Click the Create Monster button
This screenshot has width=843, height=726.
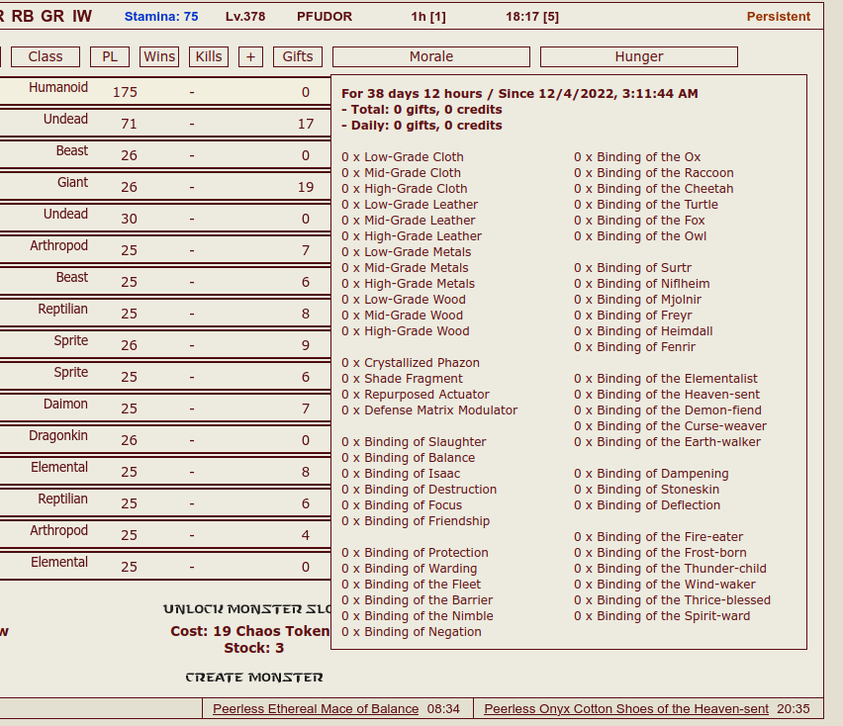pos(254,678)
